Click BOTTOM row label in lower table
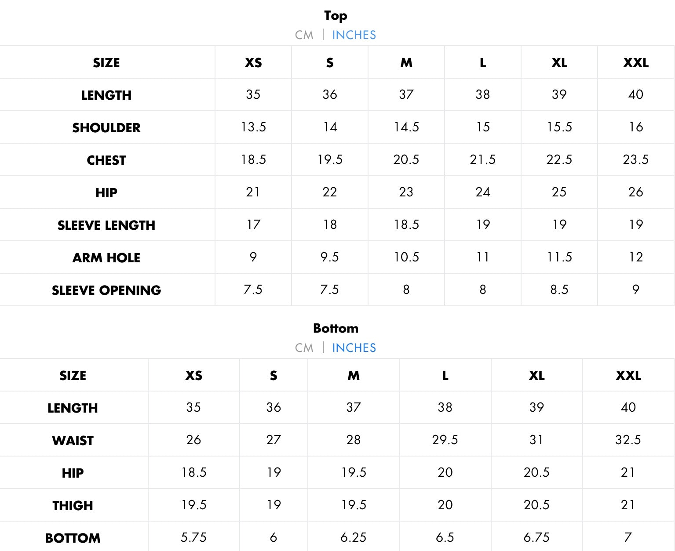675x551 pixels. (73, 538)
